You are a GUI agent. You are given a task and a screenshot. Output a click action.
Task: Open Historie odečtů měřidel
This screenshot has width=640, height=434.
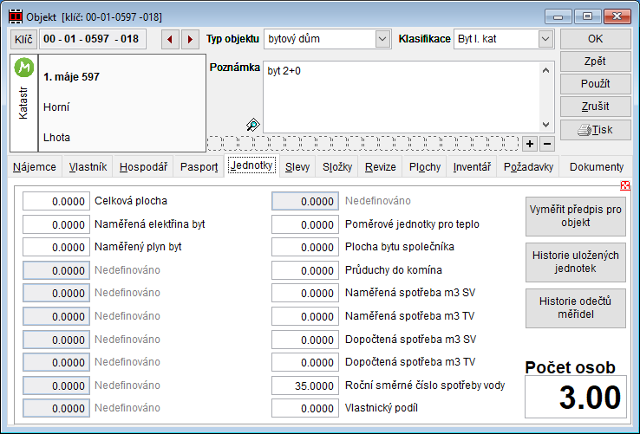[x=576, y=307]
